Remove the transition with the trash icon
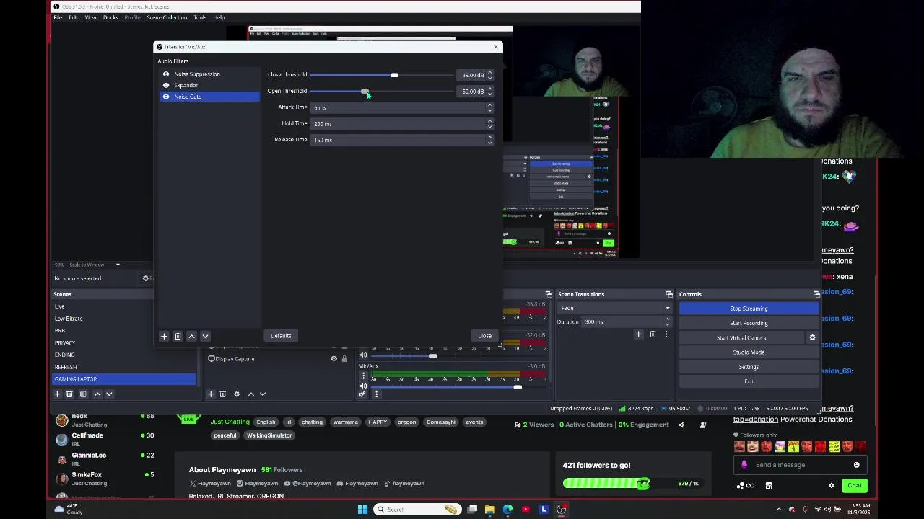This screenshot has width=924, height=519. pos(653,334)
